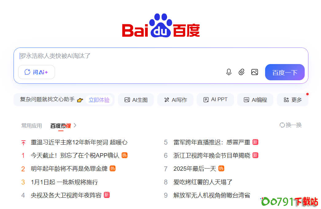
Task: Expand 百度热搜 using the chevron arrow
Action: click(x=75, y=125)
